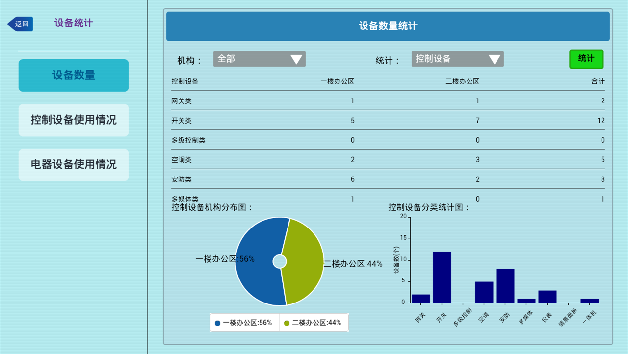Click the 设备统计 title text
Screen dimensions: 628x354
(x=74, y=23)
